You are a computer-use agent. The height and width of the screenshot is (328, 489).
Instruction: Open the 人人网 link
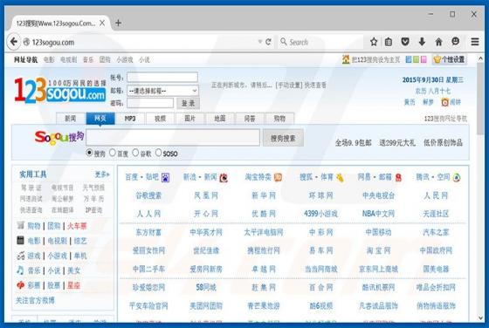[x=148, y=214]
